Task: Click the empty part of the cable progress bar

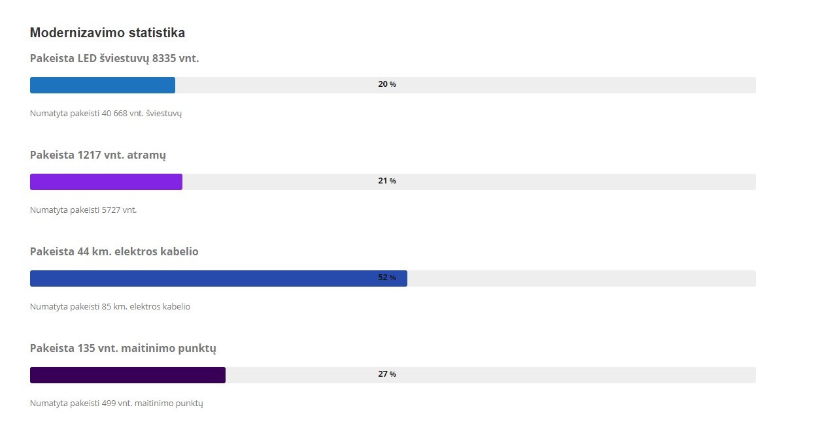Action: pos(581,278)
